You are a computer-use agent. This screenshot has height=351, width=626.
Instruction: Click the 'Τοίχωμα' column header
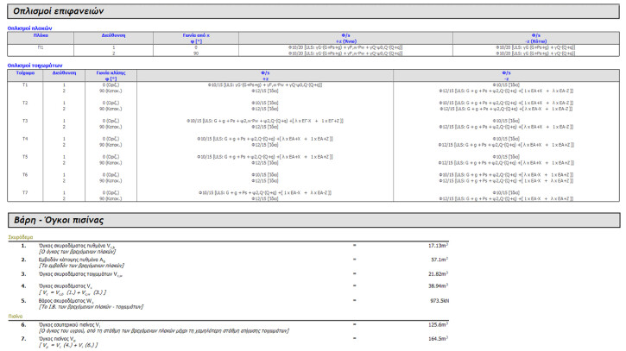(25, 73)
